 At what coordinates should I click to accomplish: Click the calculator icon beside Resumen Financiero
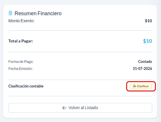[10, 13]
